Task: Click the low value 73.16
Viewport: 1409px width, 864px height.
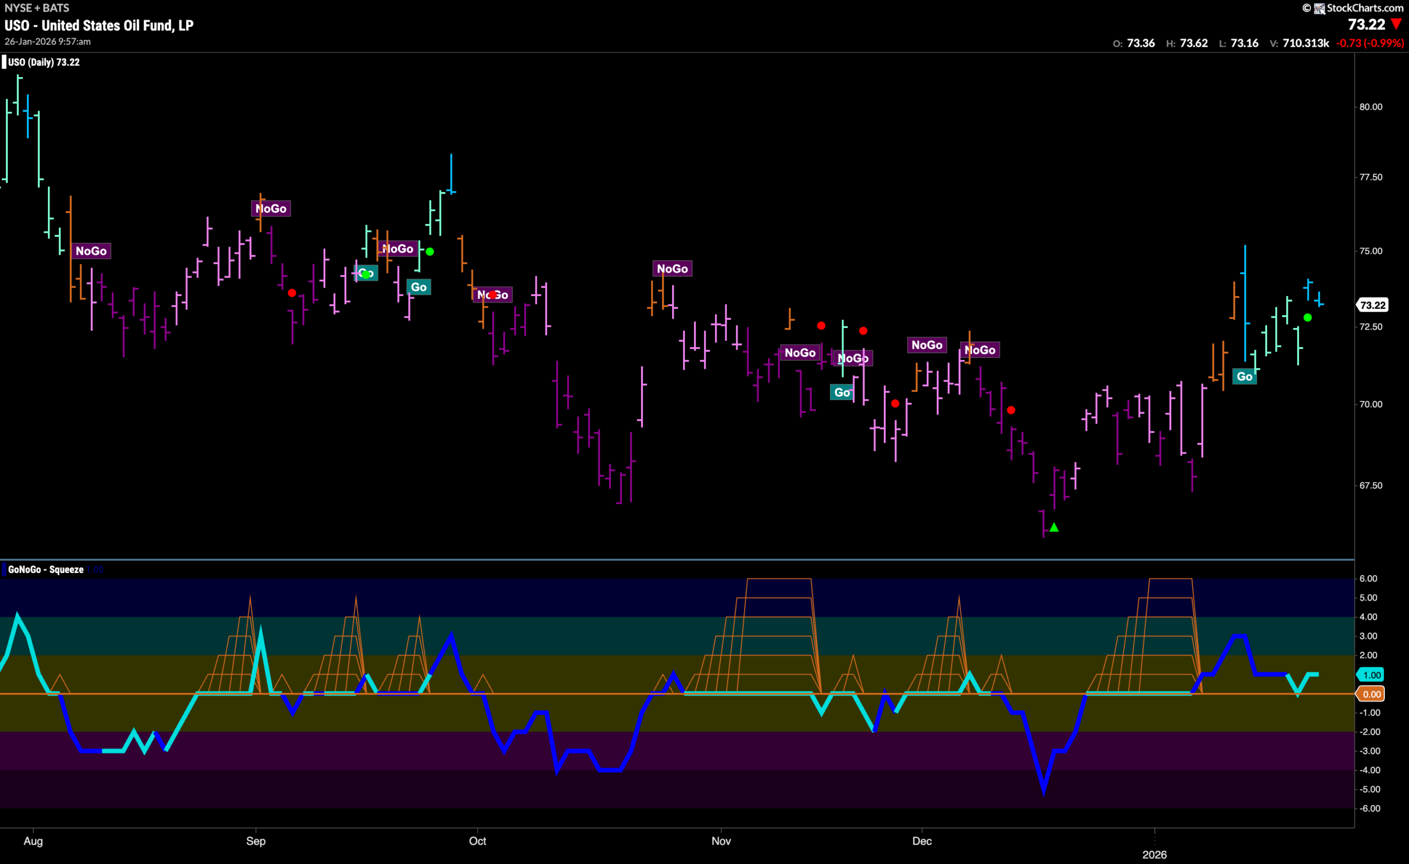Action: [x=1244, y=43]
